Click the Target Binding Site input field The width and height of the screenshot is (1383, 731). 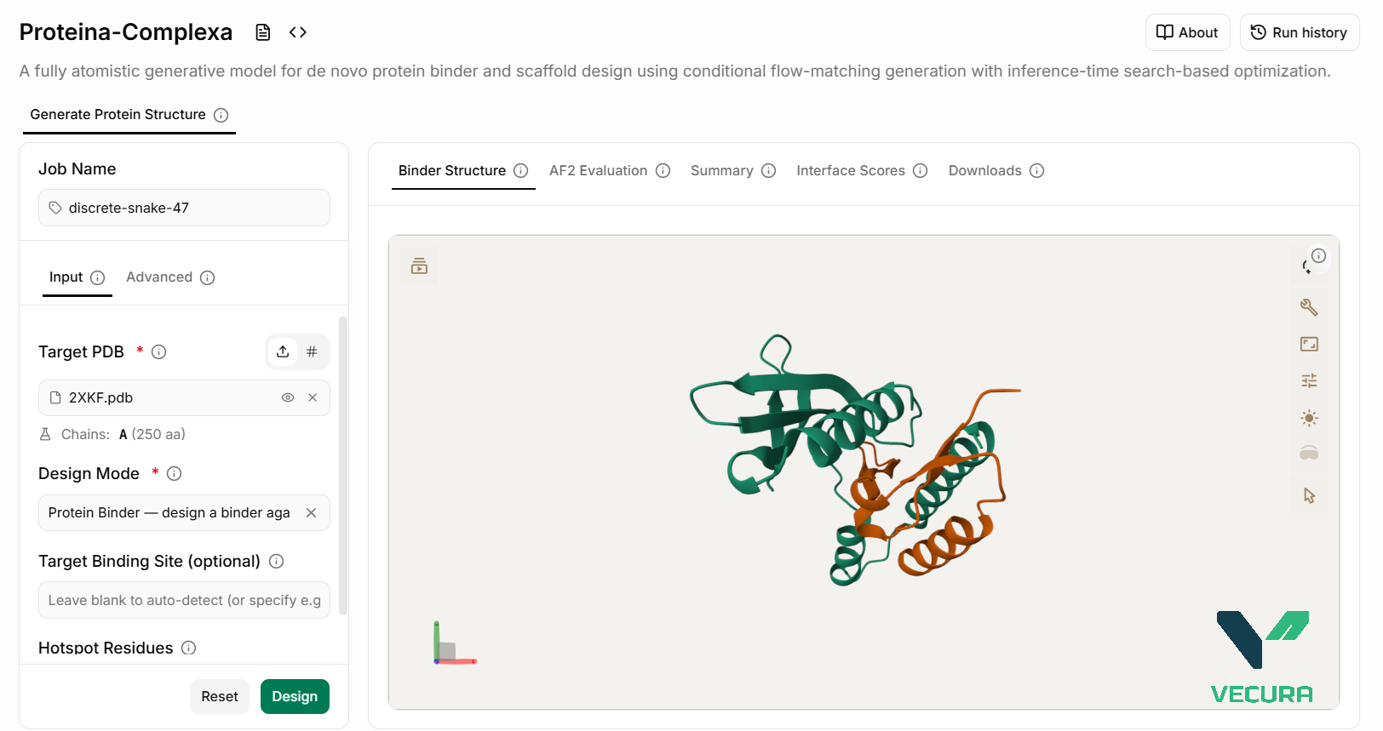[184, 600]
